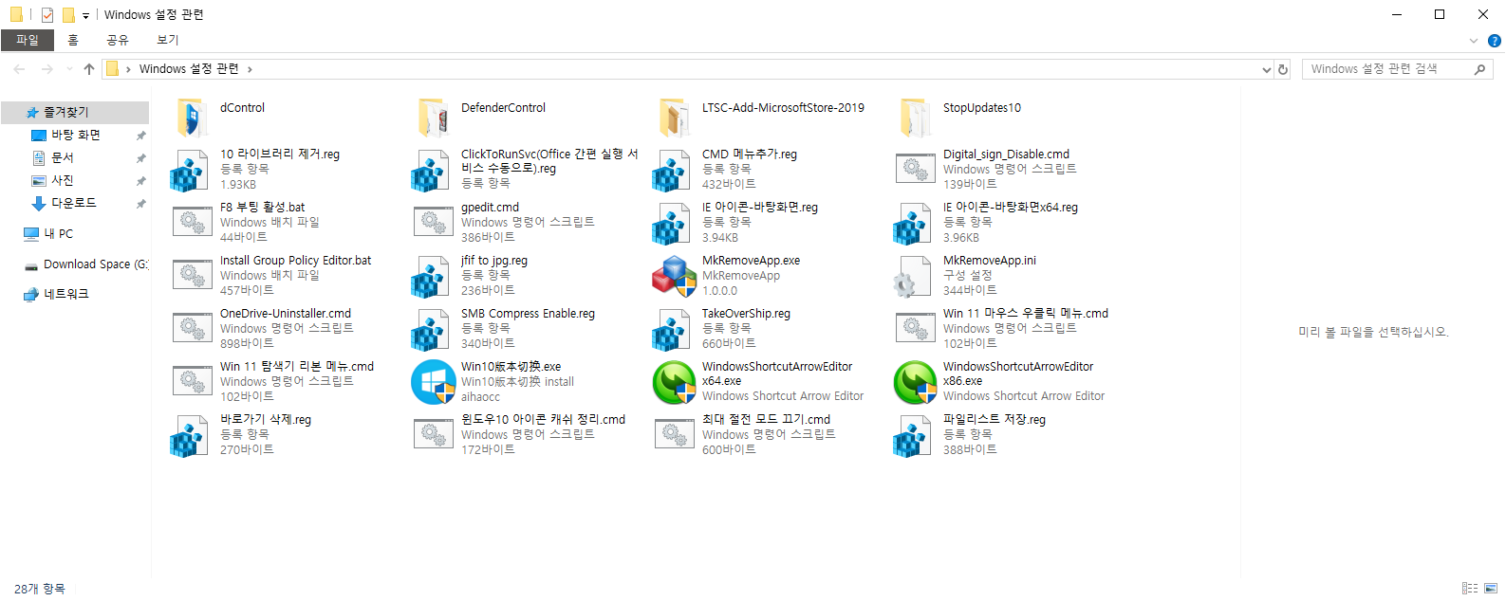Open the Explorer help button

(x=1494, y=41)
